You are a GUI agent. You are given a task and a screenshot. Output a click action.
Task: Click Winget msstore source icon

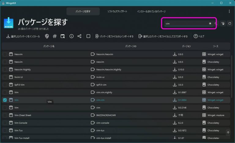pos(204,115)
